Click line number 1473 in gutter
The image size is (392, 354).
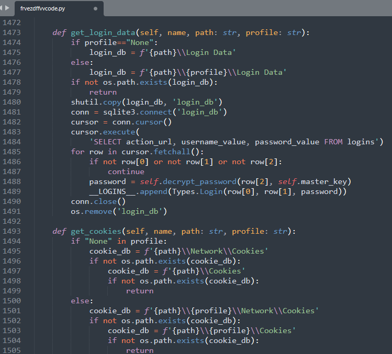click(x=12, y=32)
